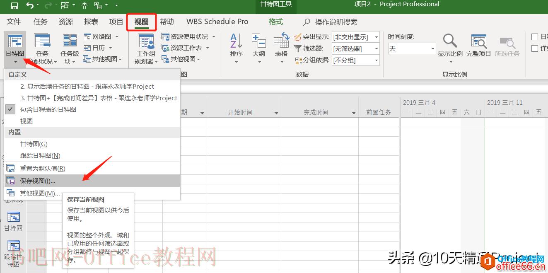Viewport: 548px width, 273px height.
Task: Expand the Undo history dropdown arrow
Action: pyautogui.click(x=38, y=6)
